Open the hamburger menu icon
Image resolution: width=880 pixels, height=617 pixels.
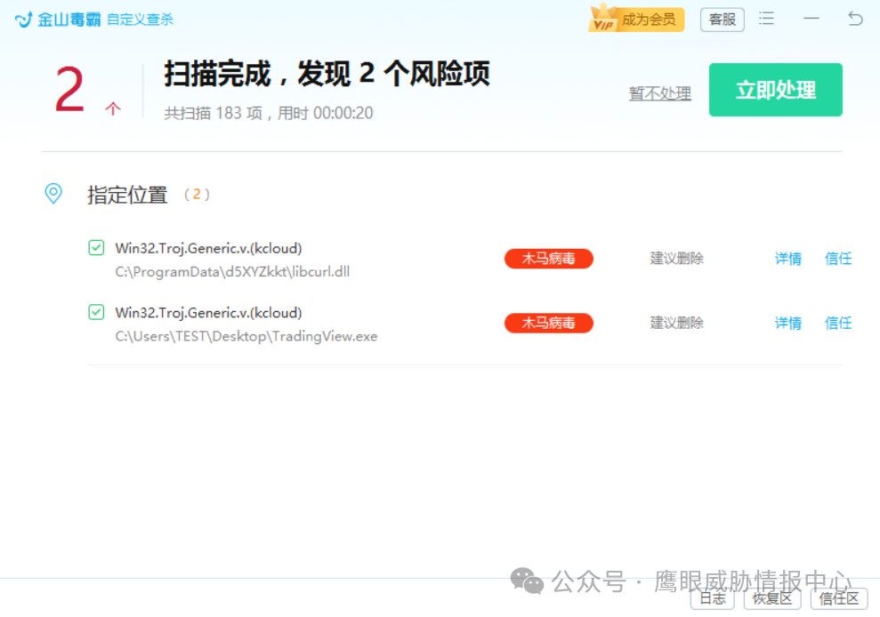pyautogui.click(x=766, y=19)
